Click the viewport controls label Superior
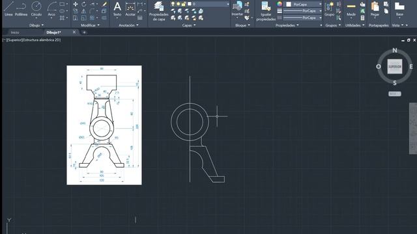 click(16, 40)
